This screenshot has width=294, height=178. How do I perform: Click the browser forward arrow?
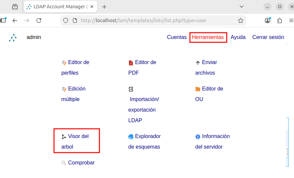pos(27,20)
